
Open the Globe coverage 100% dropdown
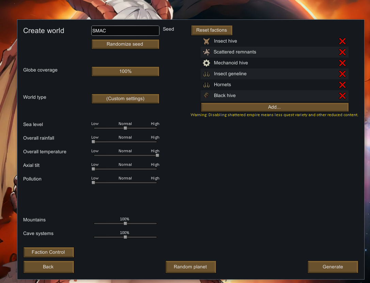pyautogui.click(x=125, y=71)
